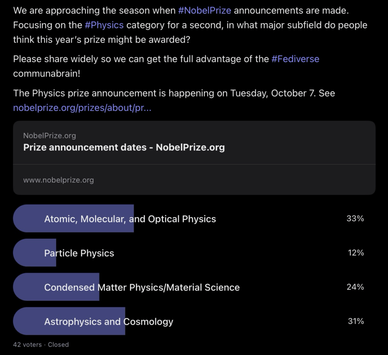The height and width of the screenshot is (355, 388).
Task: Click the NobelPrize.org source label on card
Action: click(x=49, y=136)
